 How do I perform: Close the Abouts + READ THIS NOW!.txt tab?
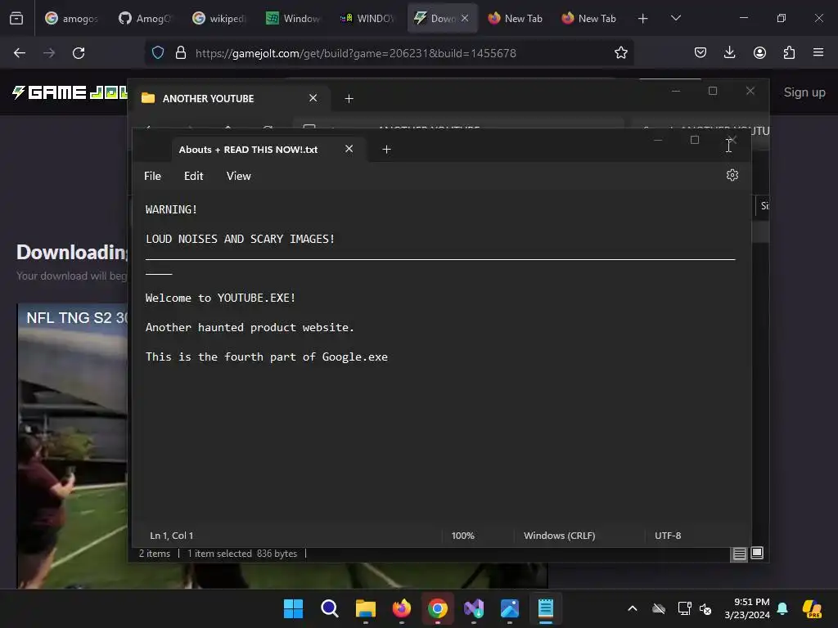click(349, 149)
